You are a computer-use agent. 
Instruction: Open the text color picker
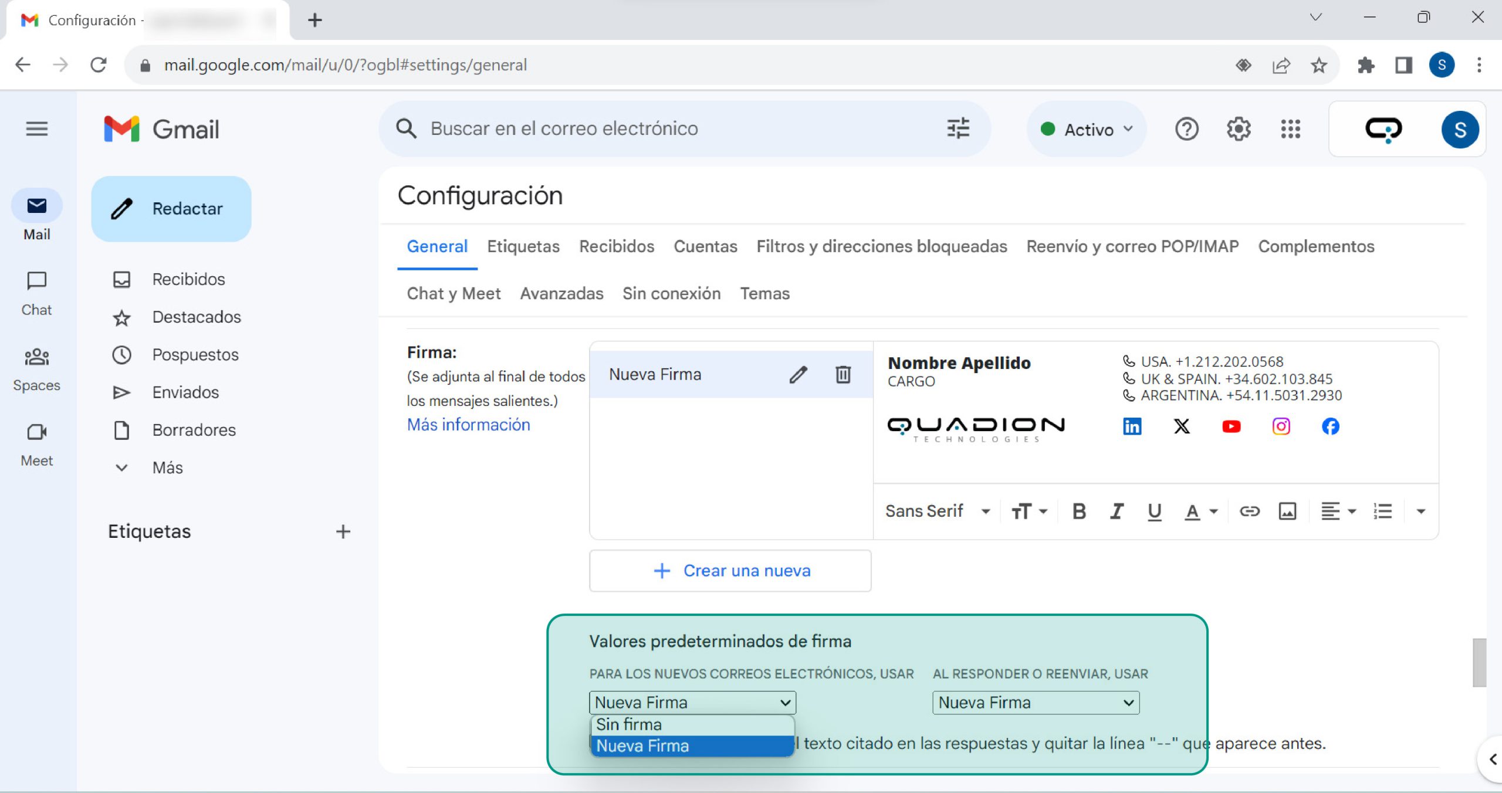[x=1200, y=511]
